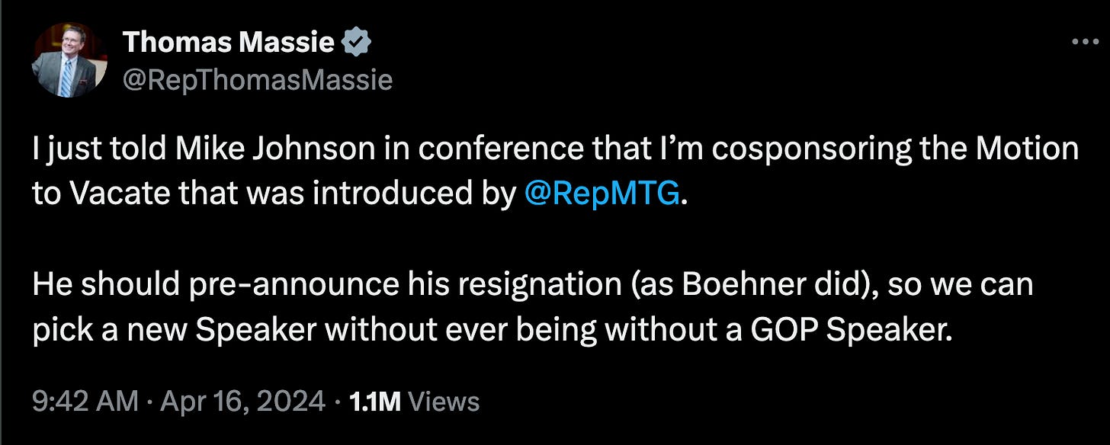Click the 1.1M view count number

[374, 402]
